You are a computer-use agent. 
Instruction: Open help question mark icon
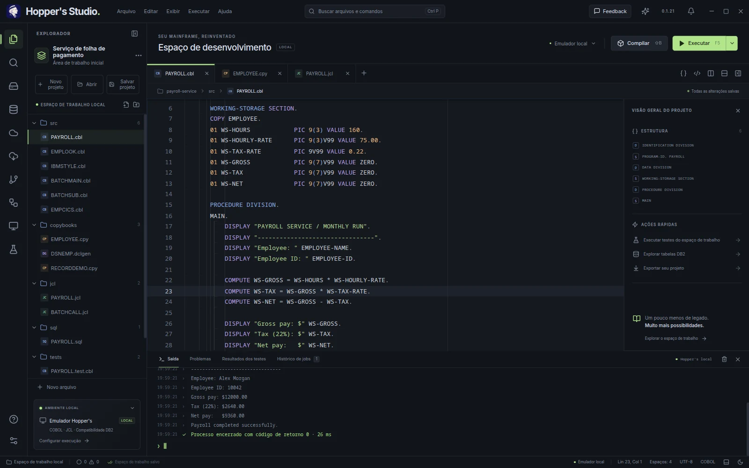[x=14, y=419]
